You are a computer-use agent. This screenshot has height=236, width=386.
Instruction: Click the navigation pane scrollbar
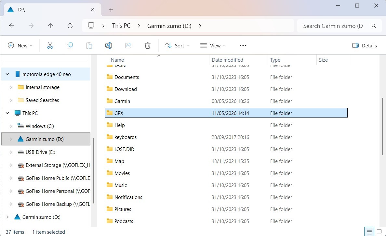[94, 170]
